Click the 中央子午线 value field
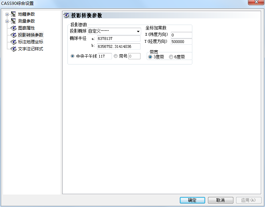 click(105, 56)
